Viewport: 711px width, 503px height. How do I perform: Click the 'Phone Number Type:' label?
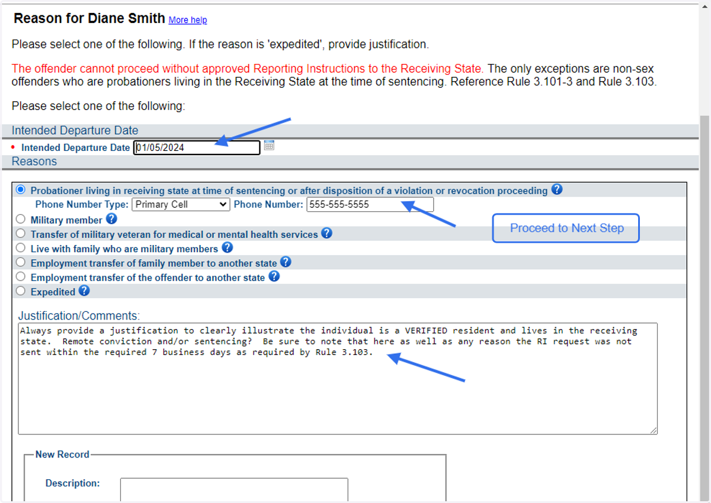[x=82, y=205]
